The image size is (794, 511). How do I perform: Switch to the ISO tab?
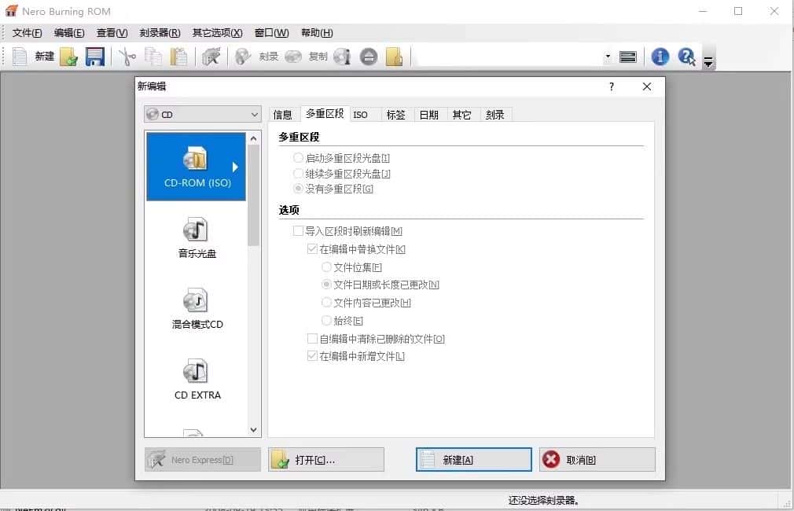(361, 114)
